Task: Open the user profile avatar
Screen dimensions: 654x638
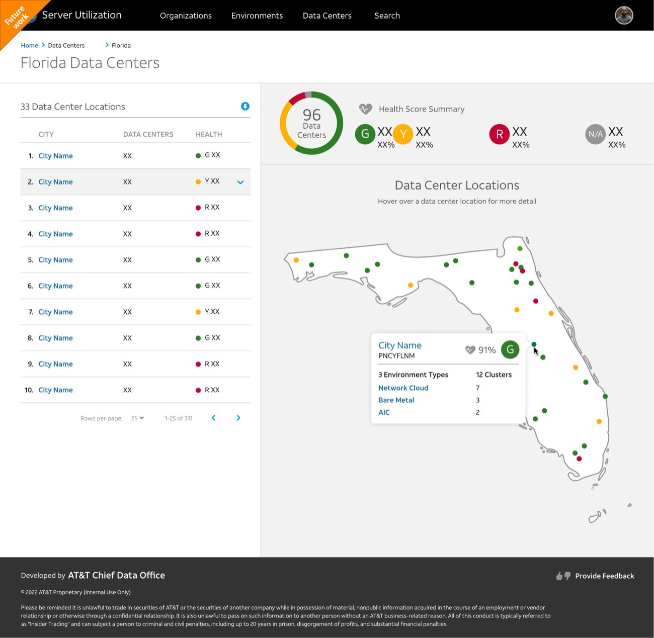Action: click(x=624, y=16)
